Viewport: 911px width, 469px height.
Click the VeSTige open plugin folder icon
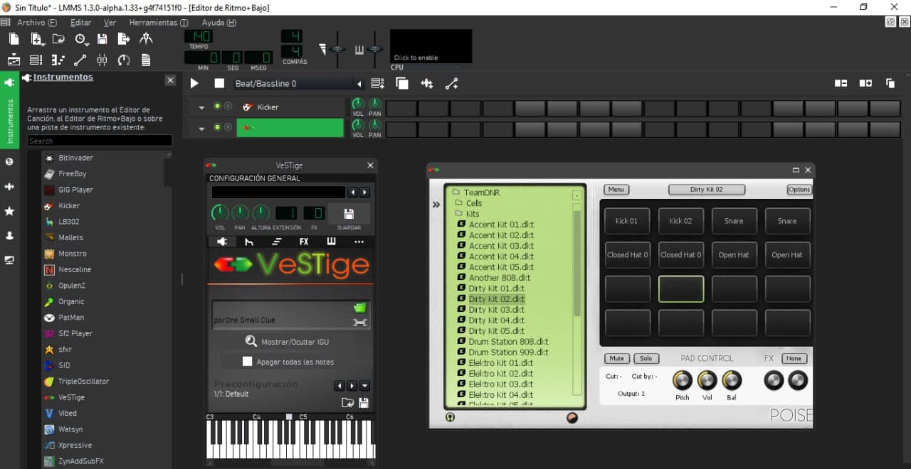point(359,308)
